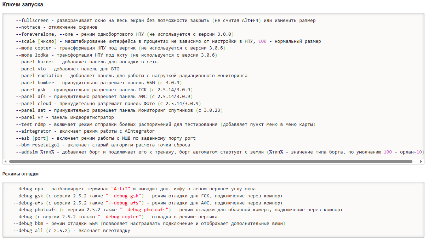The height and width of the screenshot is (243, 428).
Task: Click the --panel vr Видеорегистратор line
Action: pos(65,117)
